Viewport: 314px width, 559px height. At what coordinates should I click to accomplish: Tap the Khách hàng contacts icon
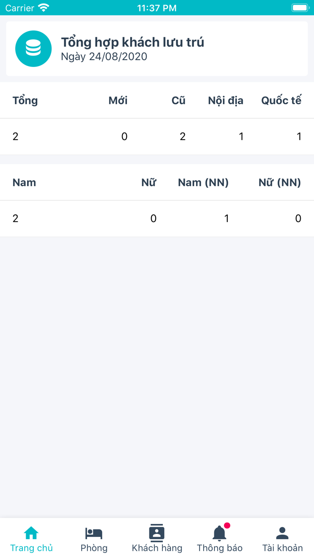point(157,533)
